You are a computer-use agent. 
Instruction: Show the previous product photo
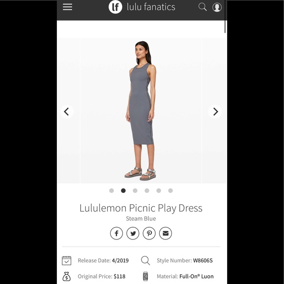coord(67,112)
